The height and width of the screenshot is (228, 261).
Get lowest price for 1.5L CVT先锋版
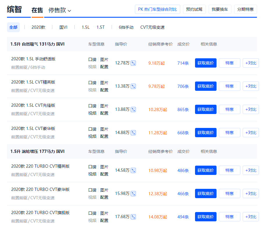(206, 109)
